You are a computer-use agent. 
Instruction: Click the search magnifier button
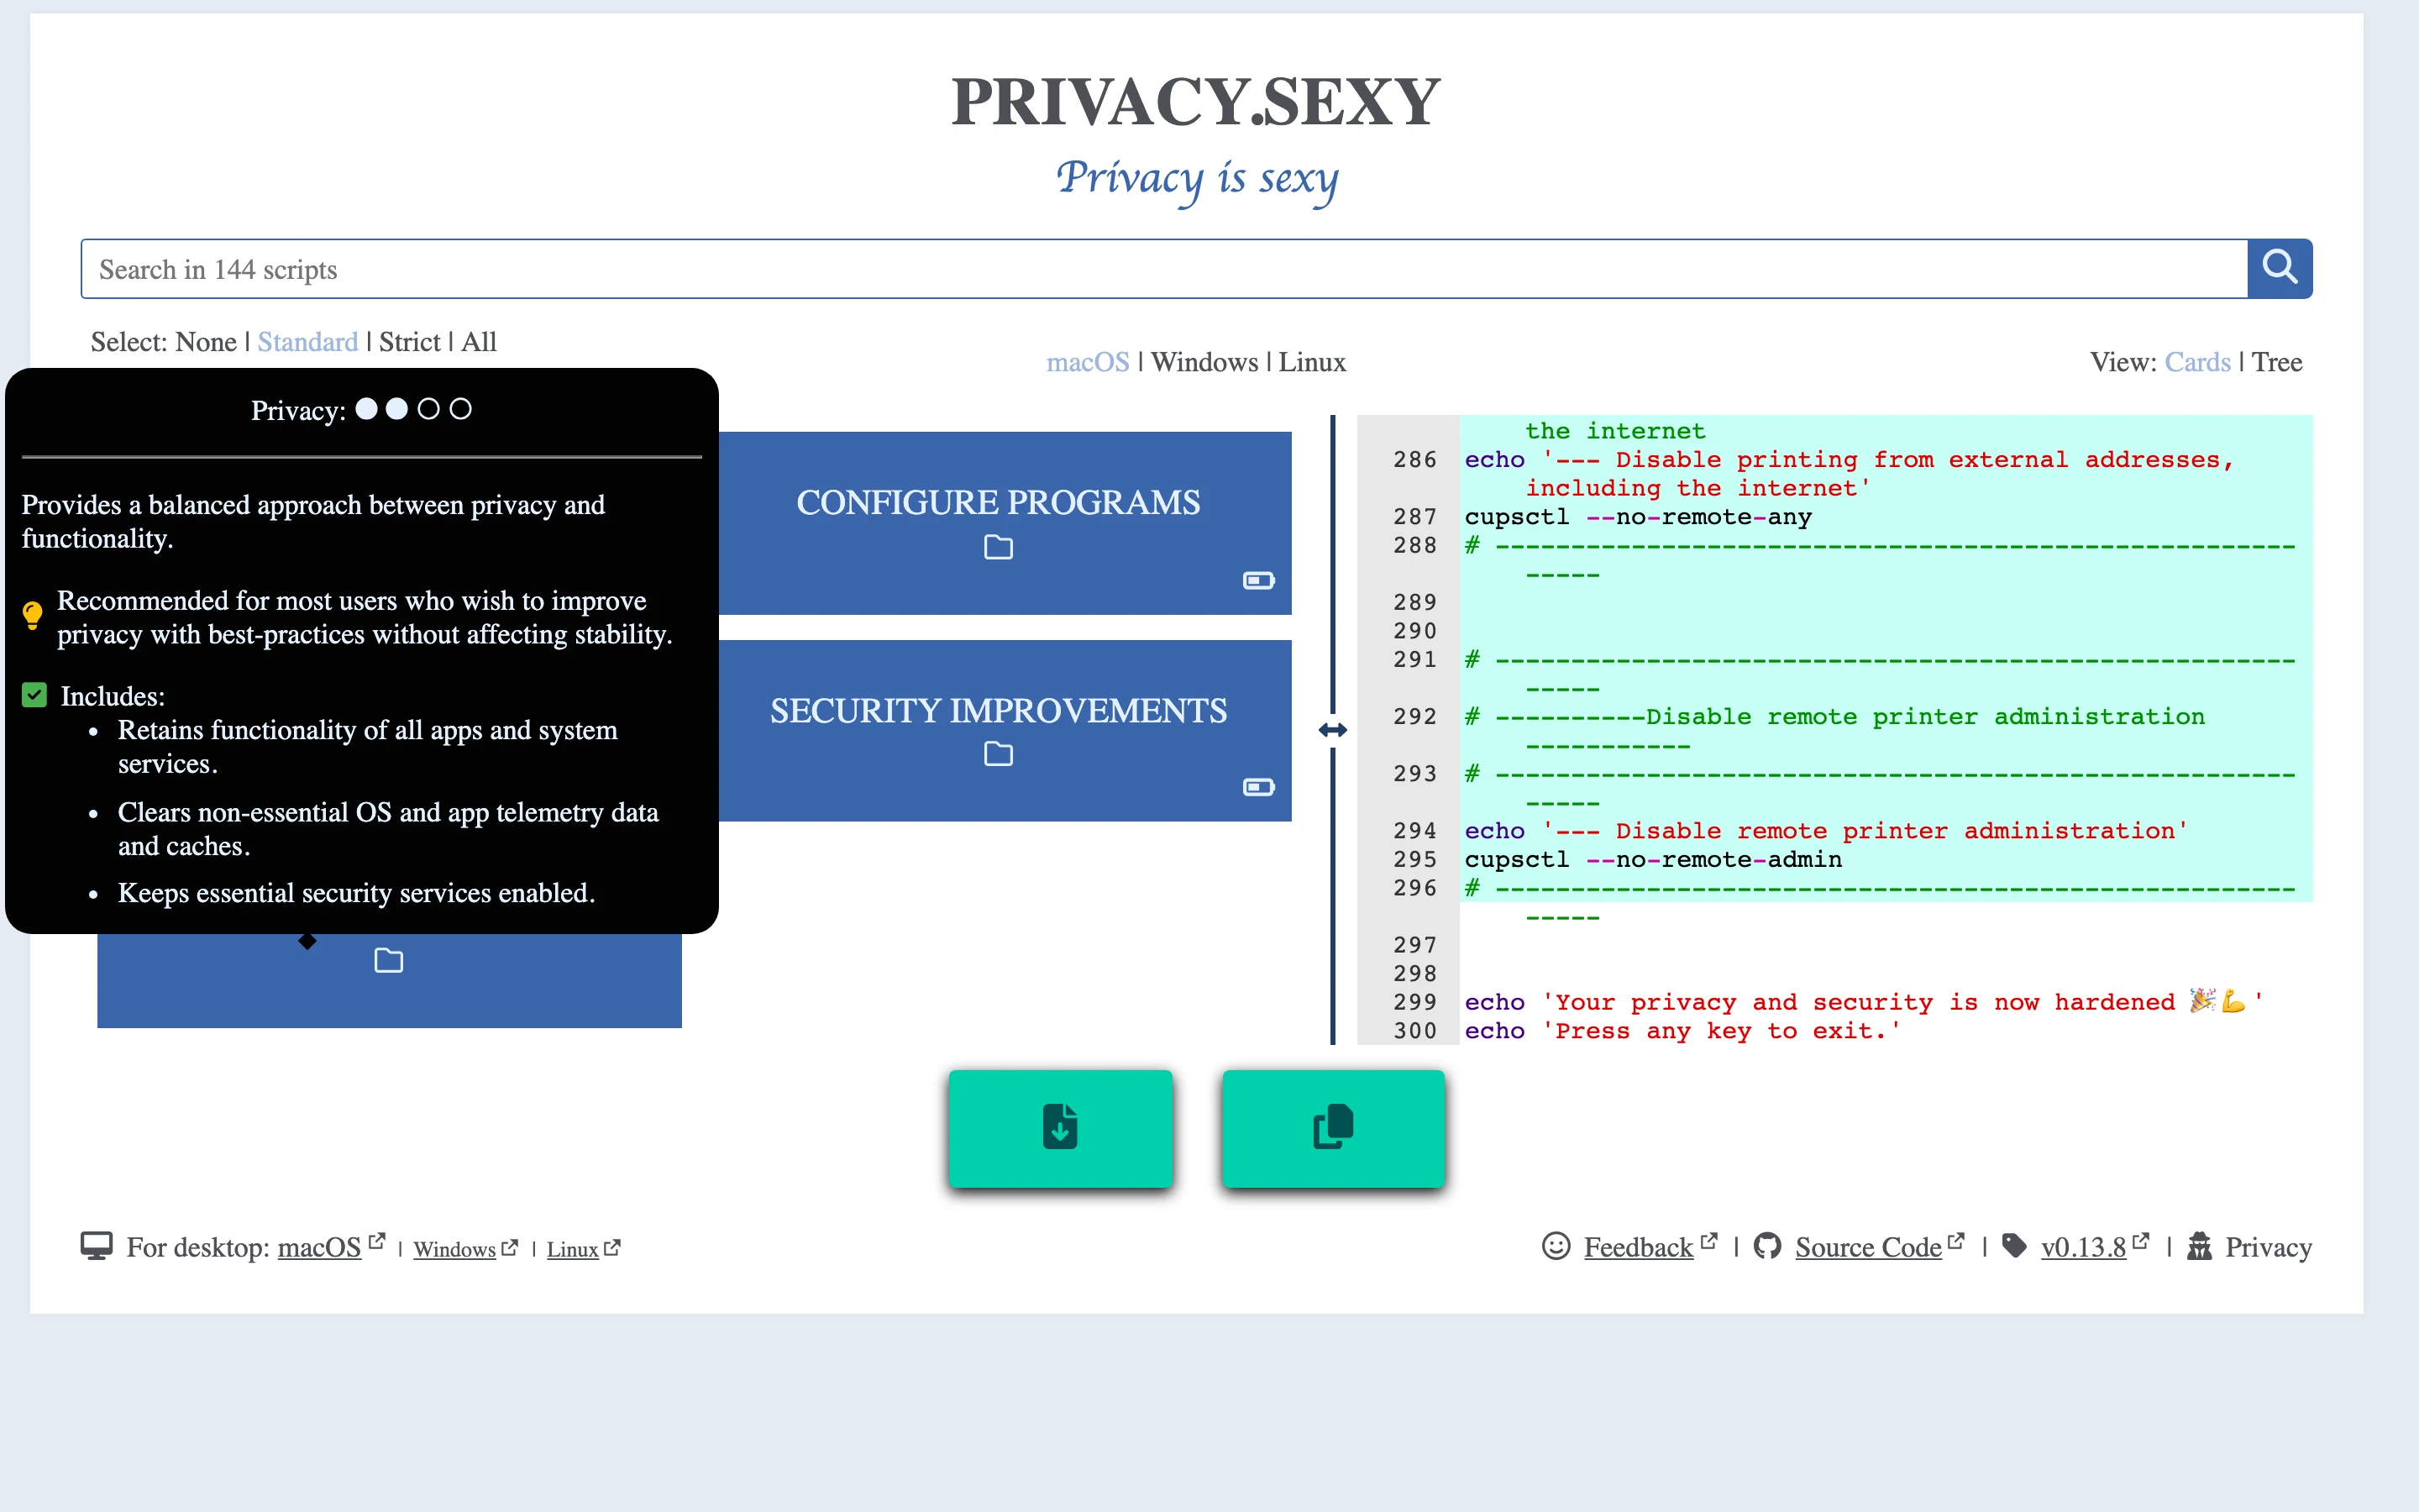point(2279,268)
